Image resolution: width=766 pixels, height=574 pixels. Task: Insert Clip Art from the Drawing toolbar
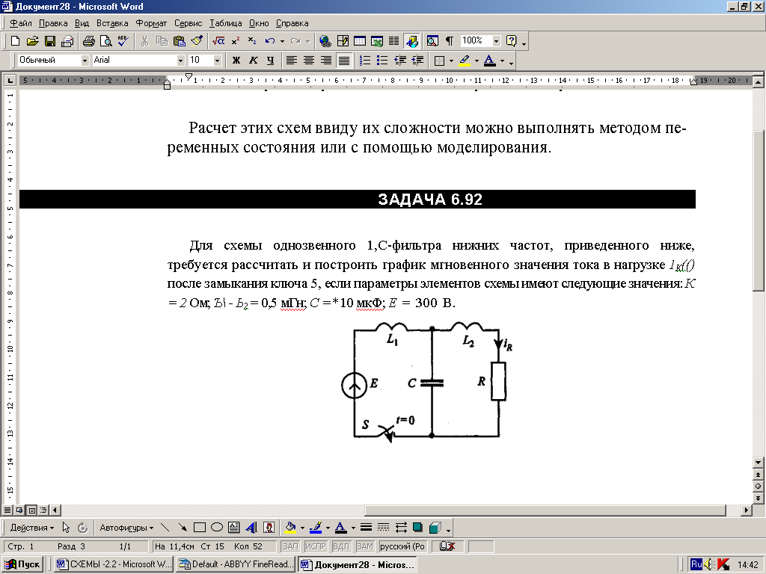click(269, 528)
